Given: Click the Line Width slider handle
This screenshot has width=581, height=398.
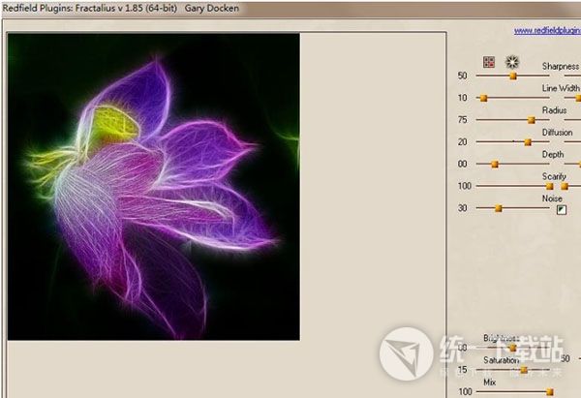Looking at the screenshot, I should (x=483, y=98).
